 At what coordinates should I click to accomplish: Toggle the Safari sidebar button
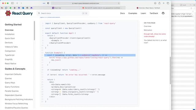[13, 3]
